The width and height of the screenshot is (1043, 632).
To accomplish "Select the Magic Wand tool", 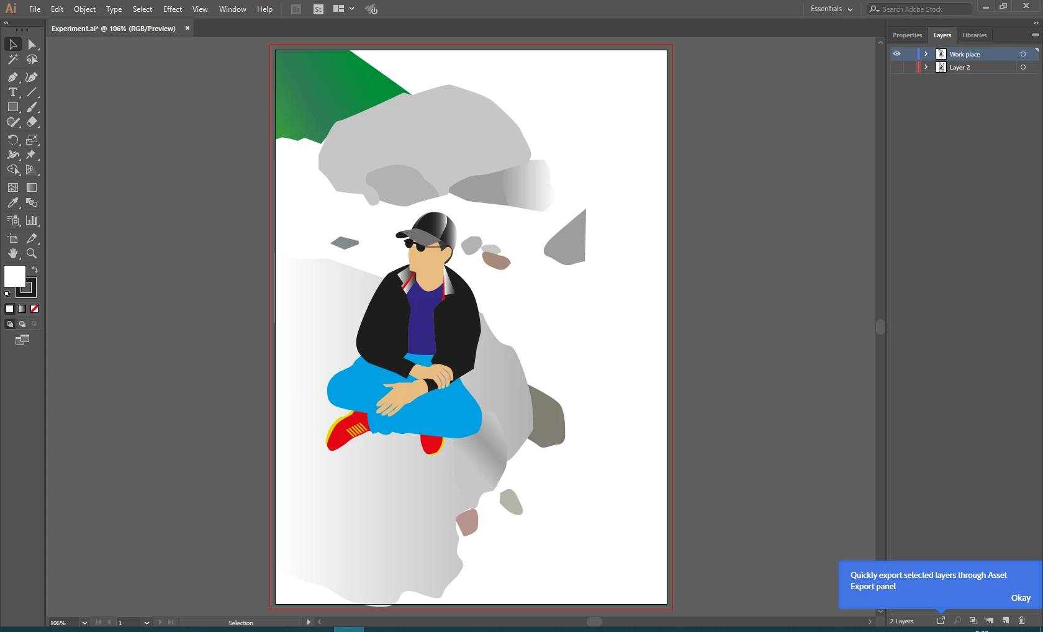I will tap(12, 60).
